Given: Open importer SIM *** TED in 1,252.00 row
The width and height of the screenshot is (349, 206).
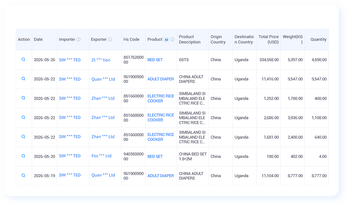Looking at the screenshot, I should tap(70, 98).
